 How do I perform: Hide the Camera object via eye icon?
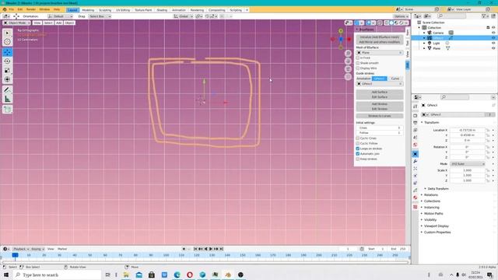(493, 33)
